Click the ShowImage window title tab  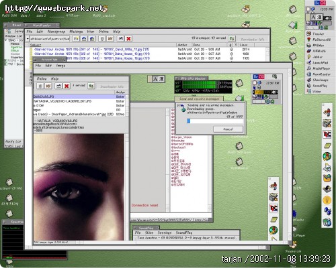click(49, 60)
